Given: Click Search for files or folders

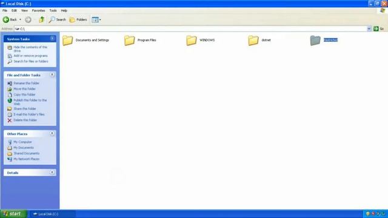Looking at the screenshot, I should pyautogui.click(x=31, y=61).
